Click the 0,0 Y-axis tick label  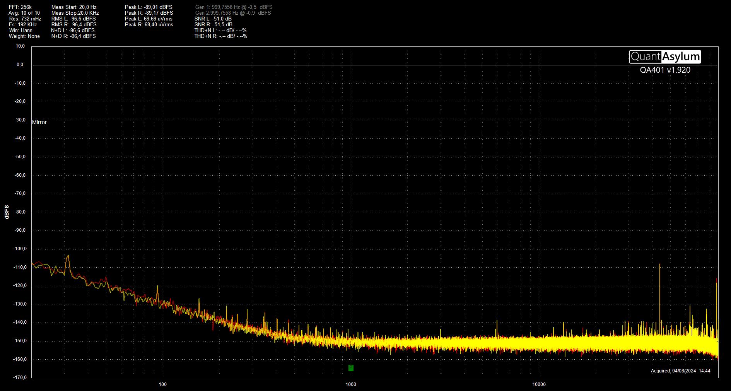pyautogui.click(x=20, y=65)
